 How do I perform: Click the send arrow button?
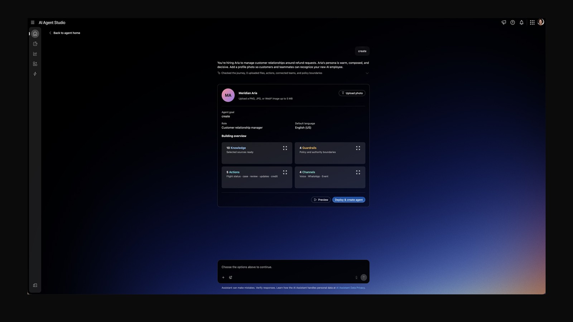[363, 277]
